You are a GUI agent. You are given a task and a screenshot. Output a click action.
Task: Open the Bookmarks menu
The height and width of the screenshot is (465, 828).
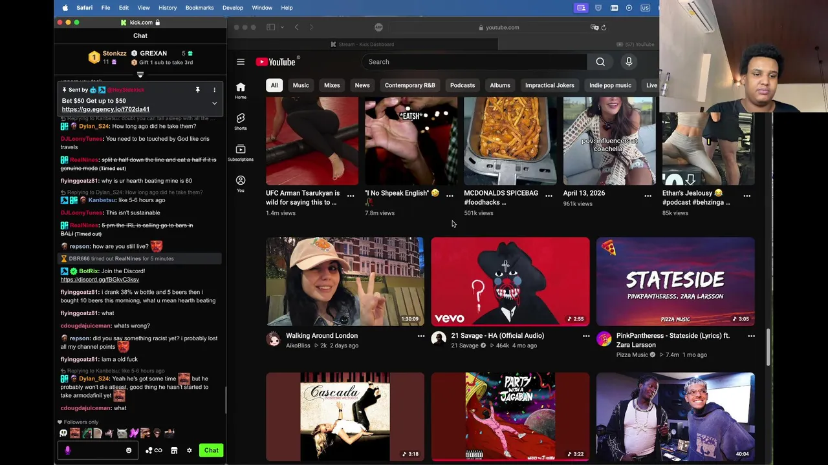(199, 8)
